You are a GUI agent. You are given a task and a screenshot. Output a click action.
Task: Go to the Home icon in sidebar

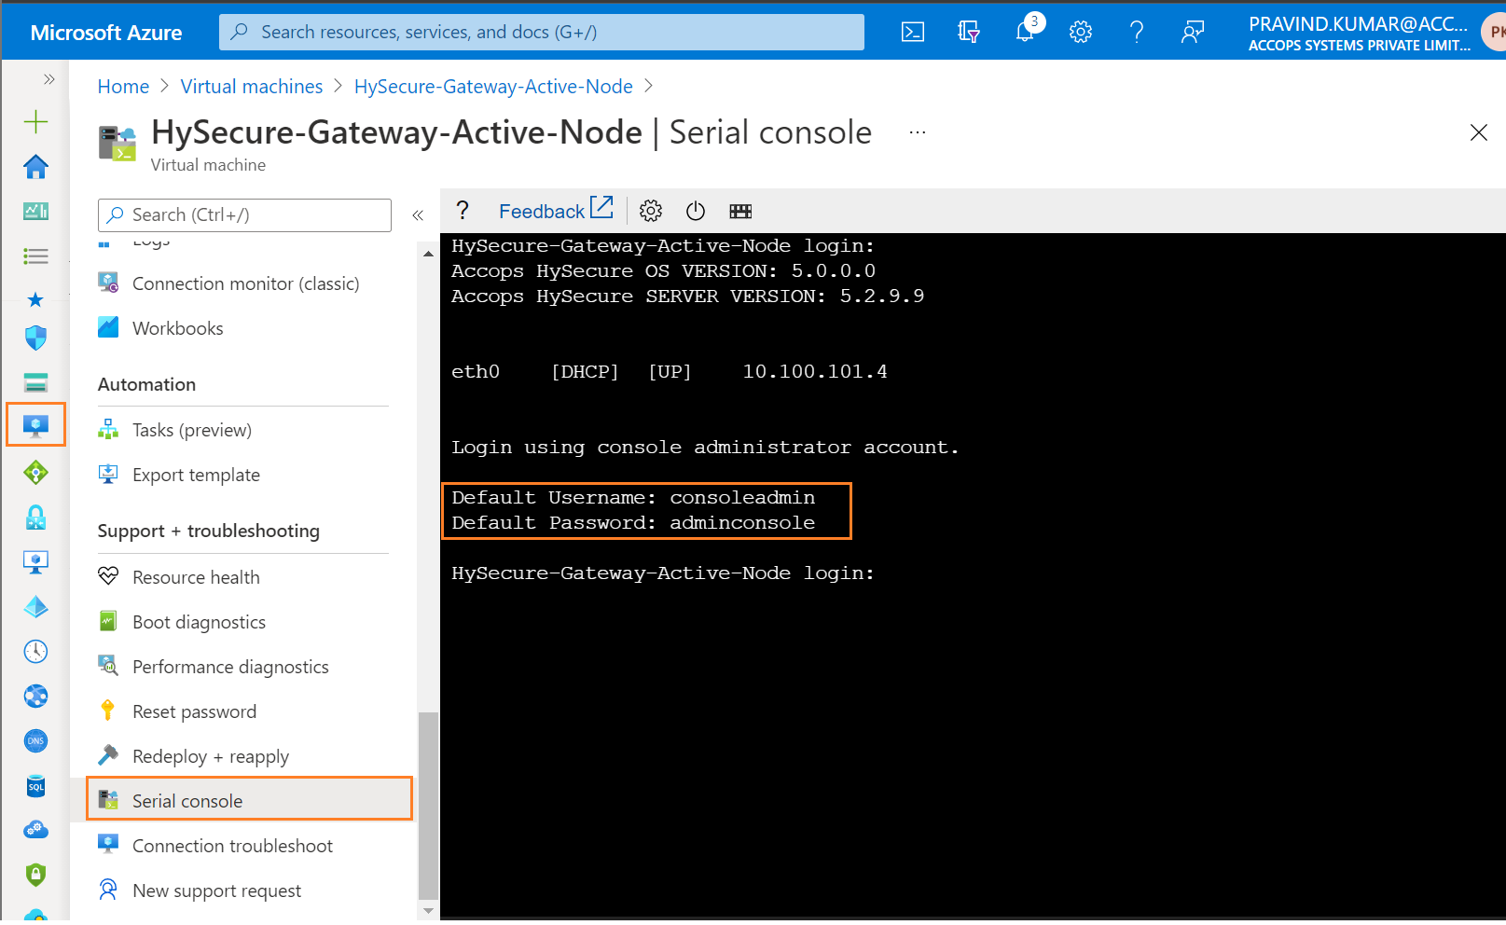click(35, 166)
